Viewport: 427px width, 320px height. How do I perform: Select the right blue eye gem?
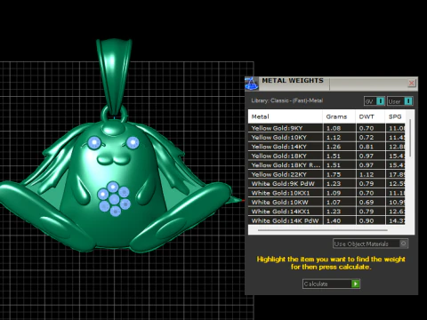(133, 142)
